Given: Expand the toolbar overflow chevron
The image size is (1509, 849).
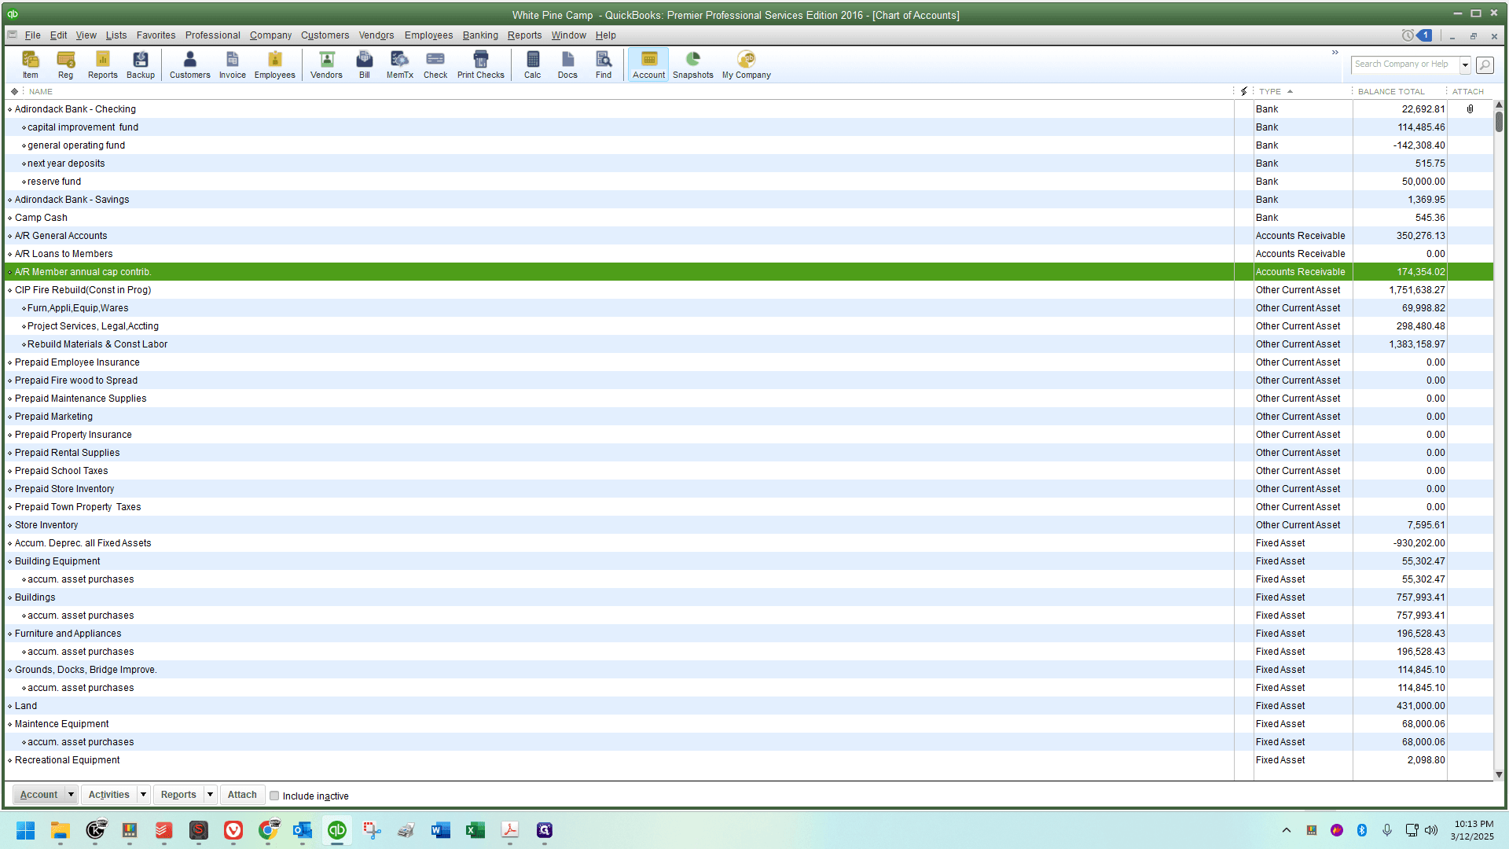Looking at the screenshot, I should (1335, 53).
